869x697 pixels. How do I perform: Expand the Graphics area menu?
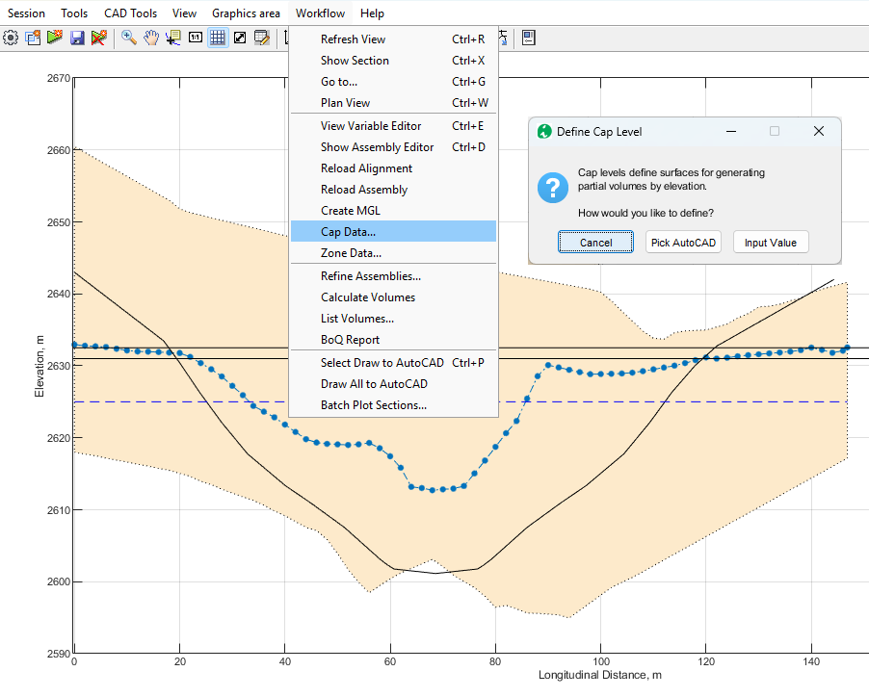[246, 13]
